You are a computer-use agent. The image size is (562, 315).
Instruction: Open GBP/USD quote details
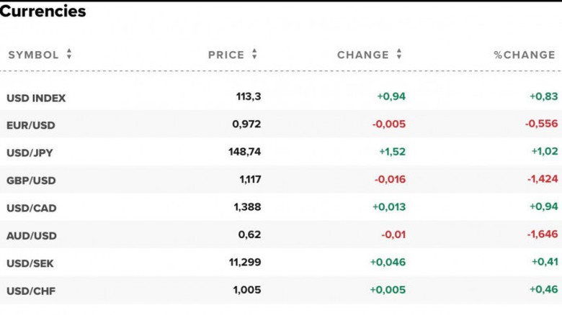point(31,181)
